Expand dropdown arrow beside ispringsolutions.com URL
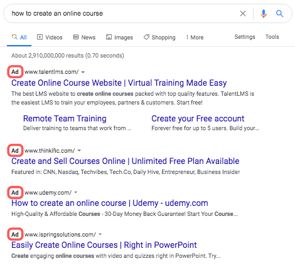 pyautogui.click(x=100, y=234)
